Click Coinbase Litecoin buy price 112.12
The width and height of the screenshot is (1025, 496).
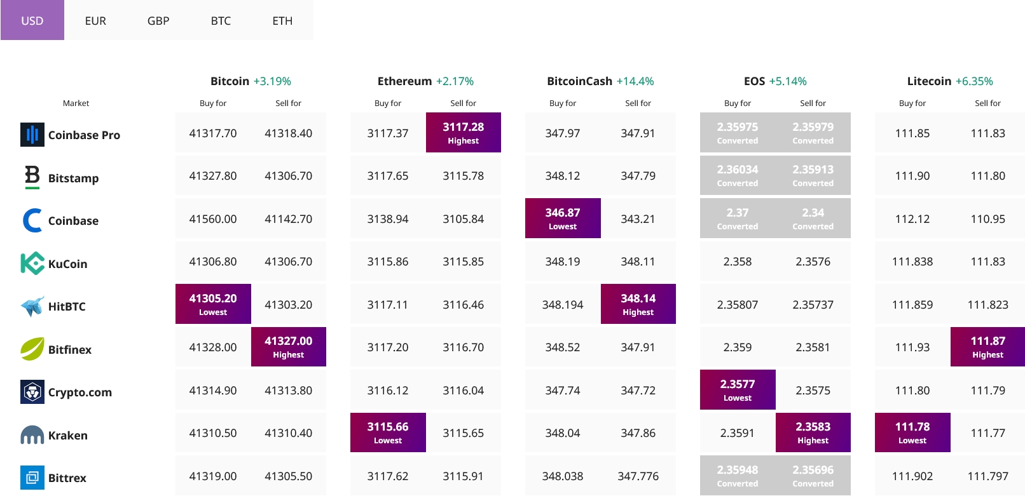[x=912, y=218]
